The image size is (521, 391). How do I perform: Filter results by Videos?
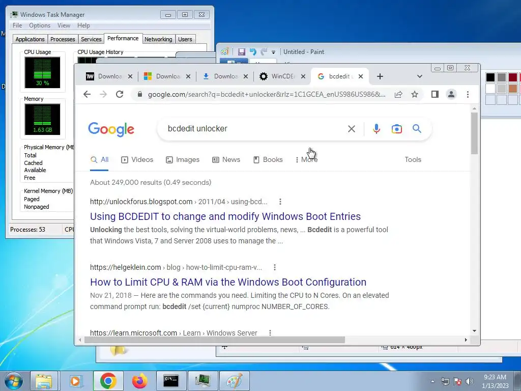[137, 159]
